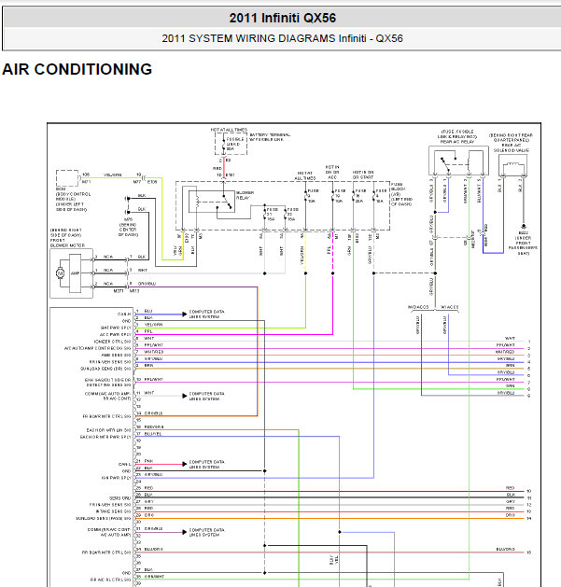Click the ground symbol above the B222 label
The height and width of the screenshot is (587, 561).
tap(523, 226)
